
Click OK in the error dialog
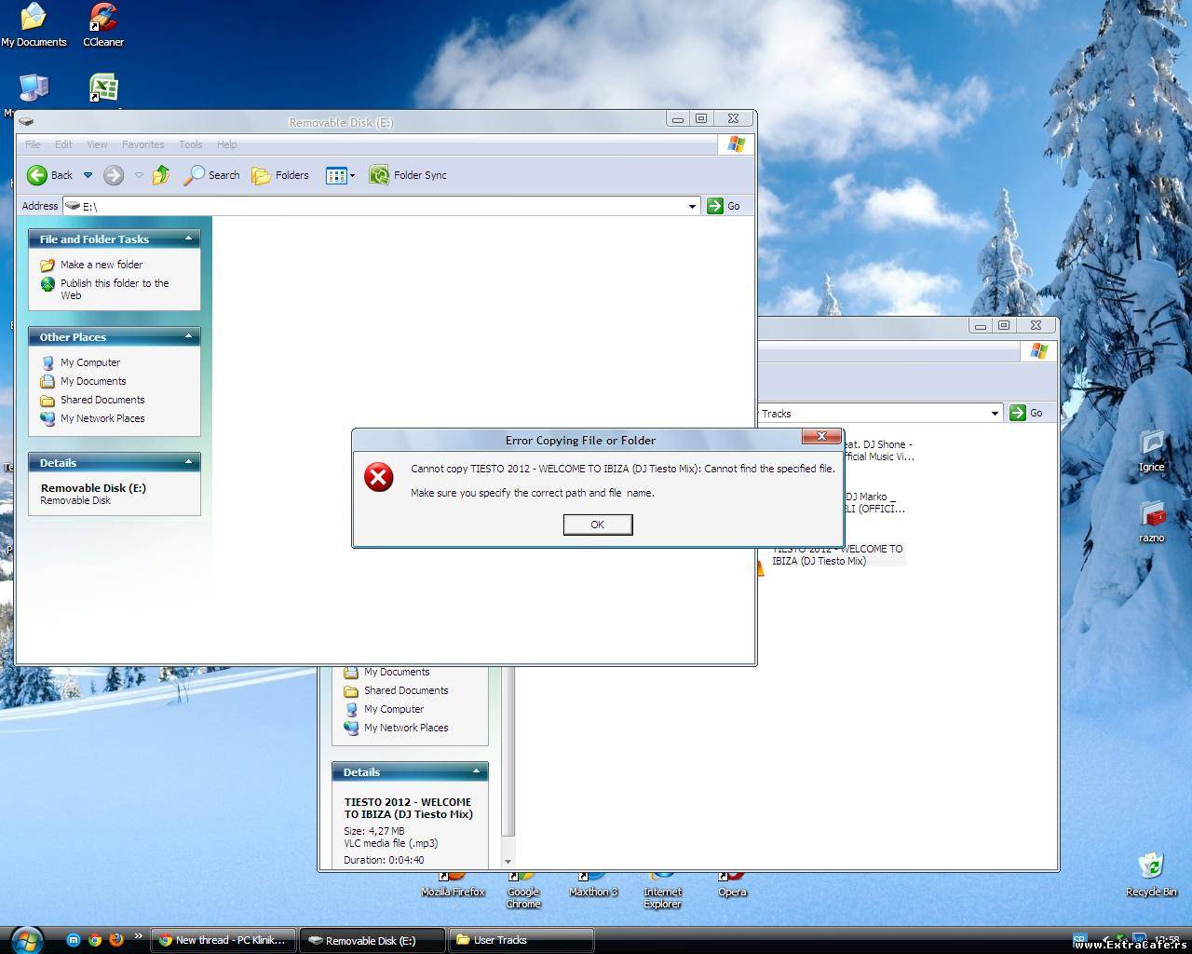point(597,525)
